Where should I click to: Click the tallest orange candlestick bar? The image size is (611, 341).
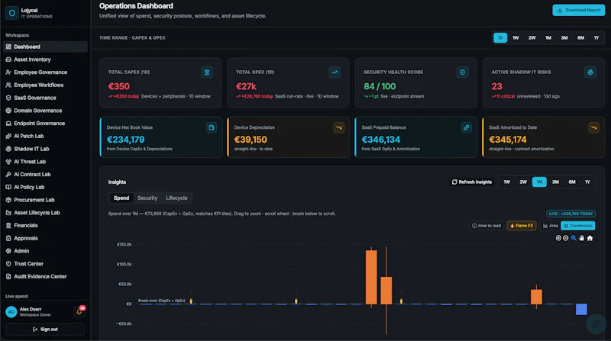(371, 277)
